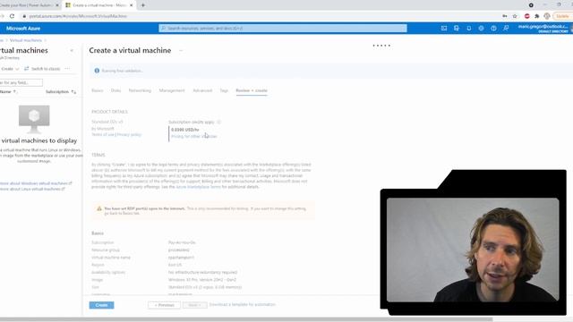Collapse the Virtual machines side panel chevron
Screen dimensions: 573x322
pyautogui.click(x=72, y=51)
